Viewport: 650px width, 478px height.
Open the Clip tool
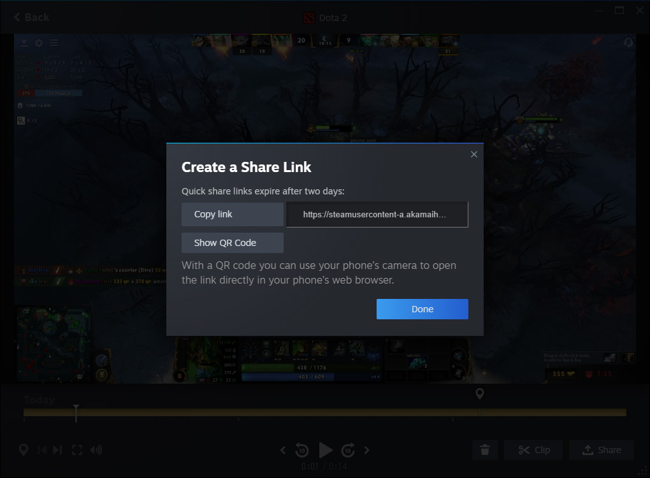point(533,450)
